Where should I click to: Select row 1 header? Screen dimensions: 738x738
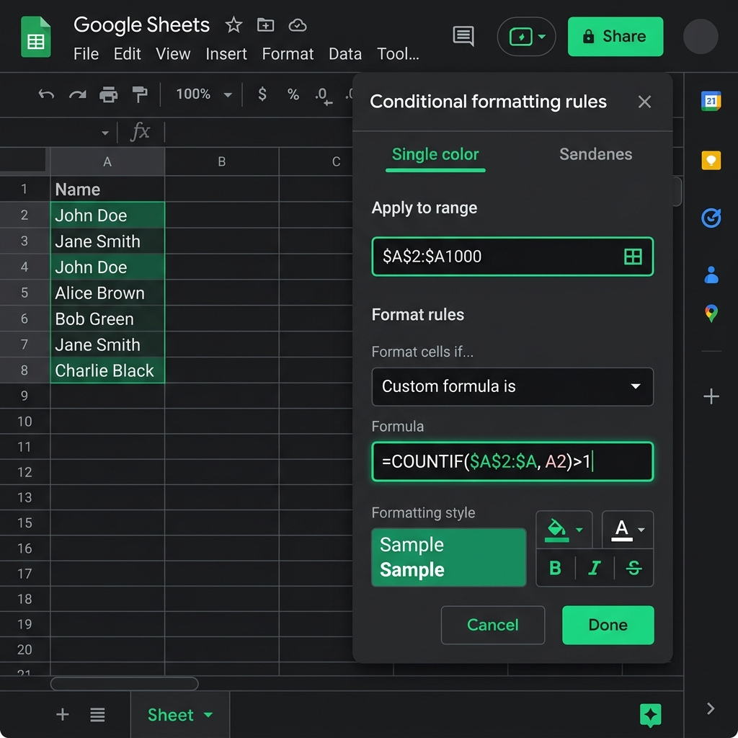coord(25,190)
